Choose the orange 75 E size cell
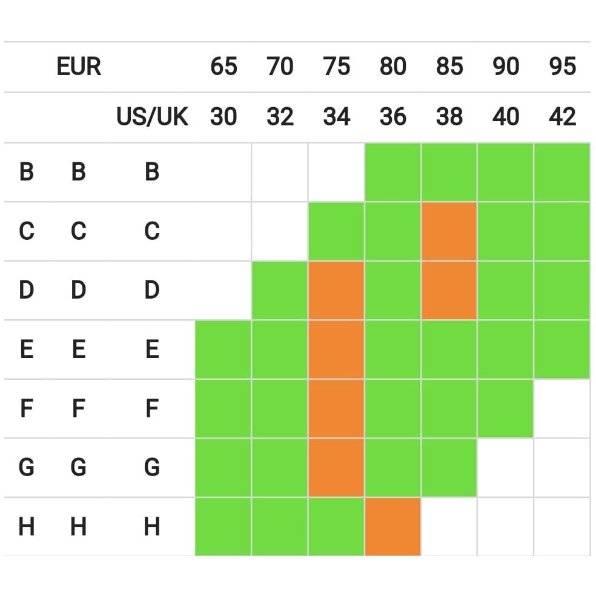This screenshot has width=596, height=596. point(336,349)
